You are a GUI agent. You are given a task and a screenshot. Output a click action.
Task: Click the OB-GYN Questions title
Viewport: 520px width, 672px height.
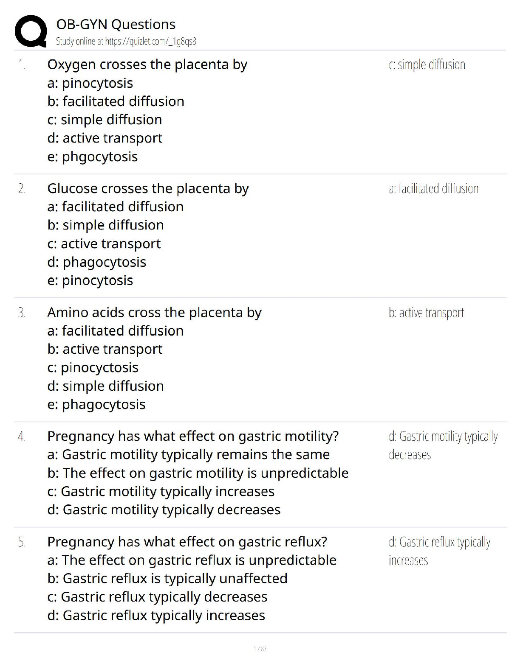tap(116, 24)
